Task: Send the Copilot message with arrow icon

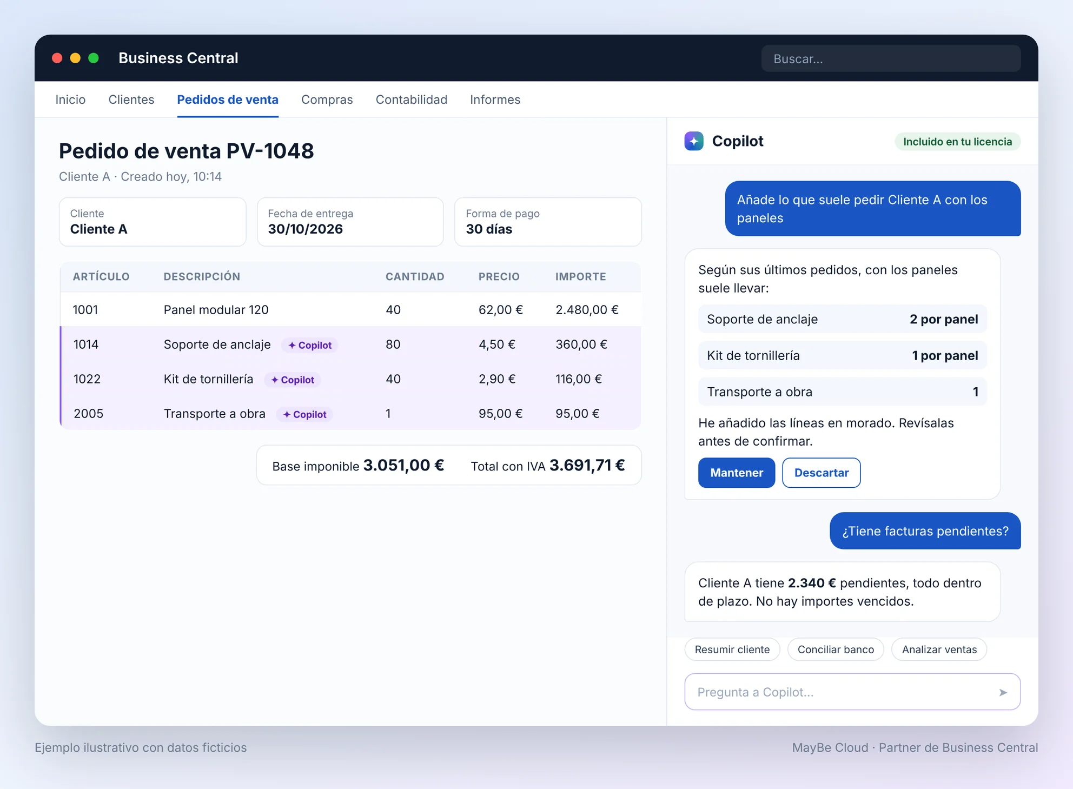Action: [1003, 692]
